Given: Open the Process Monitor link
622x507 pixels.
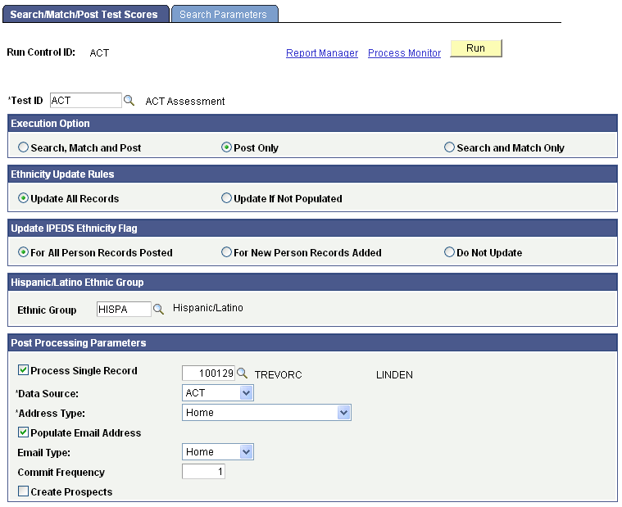Looking at the screenshot, I should point(404,53).
